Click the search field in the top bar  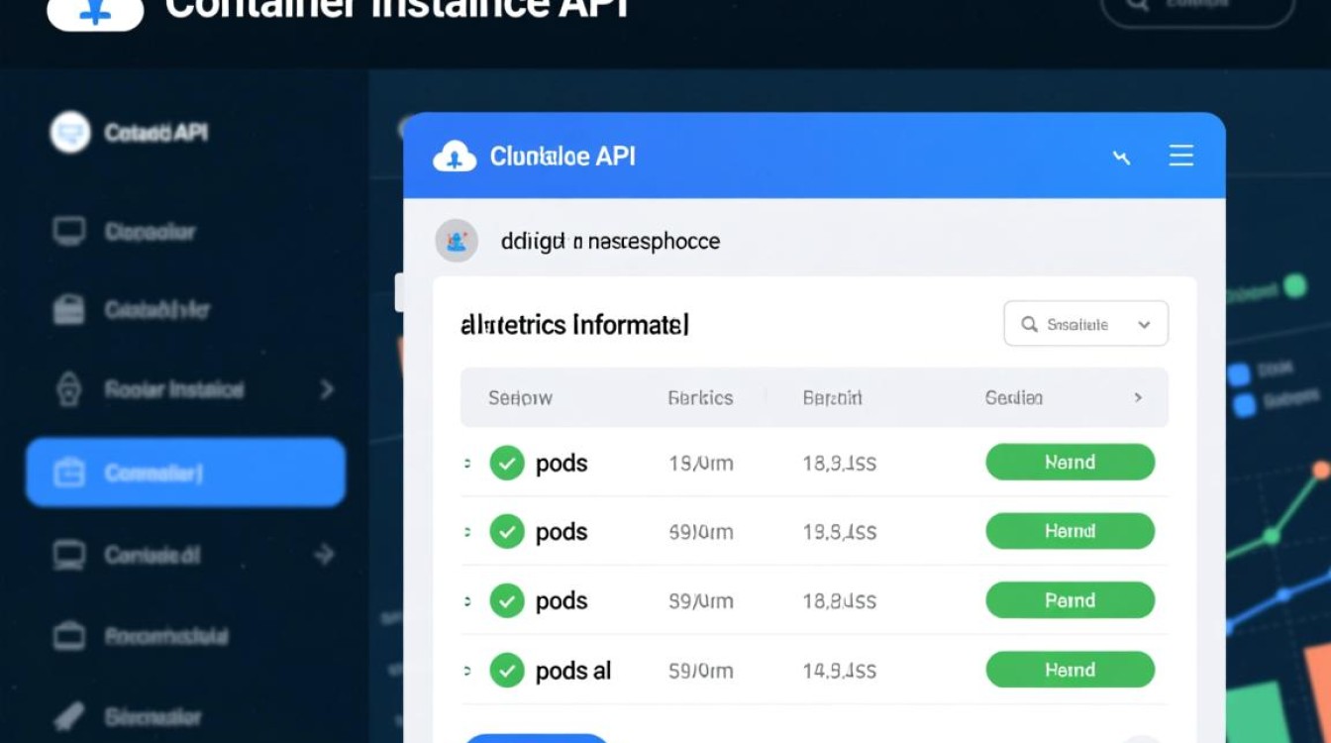coord(1197,8)
